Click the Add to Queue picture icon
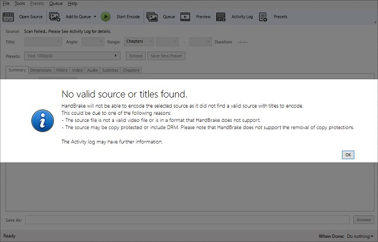The height and width of the screenshot is (242, 378). pyautogui.click(x=54, y=17)
